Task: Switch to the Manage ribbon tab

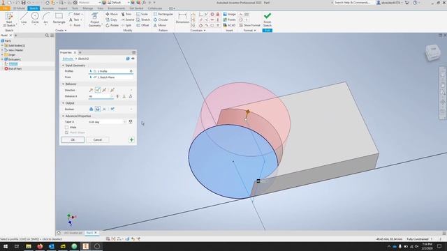Action: 88,8
